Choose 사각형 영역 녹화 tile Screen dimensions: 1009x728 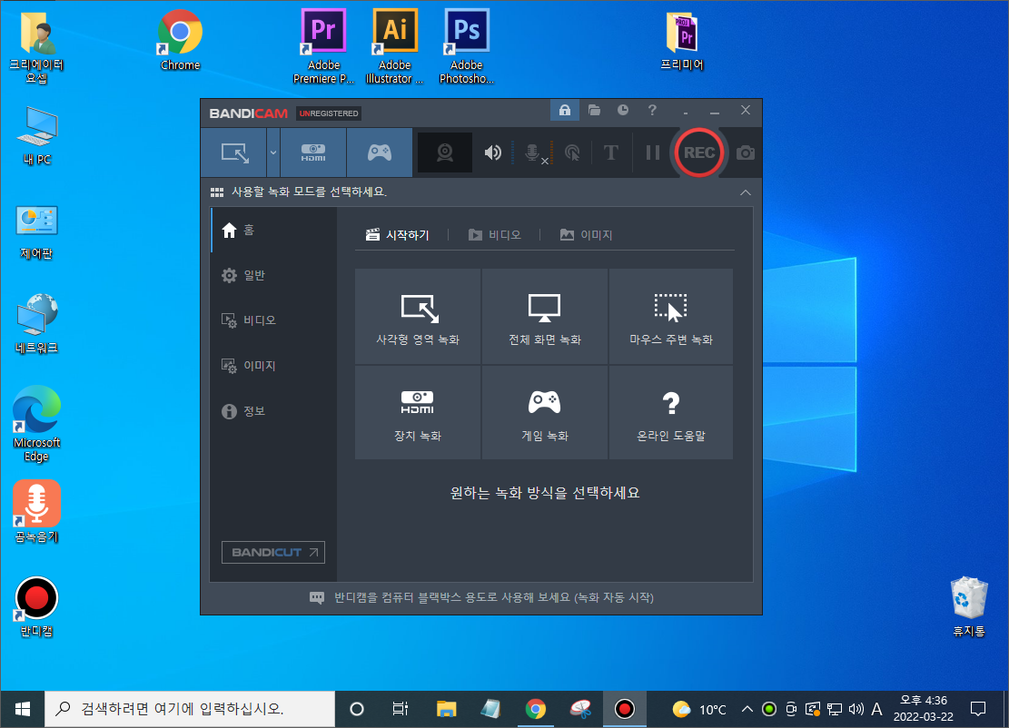(418, 317)
